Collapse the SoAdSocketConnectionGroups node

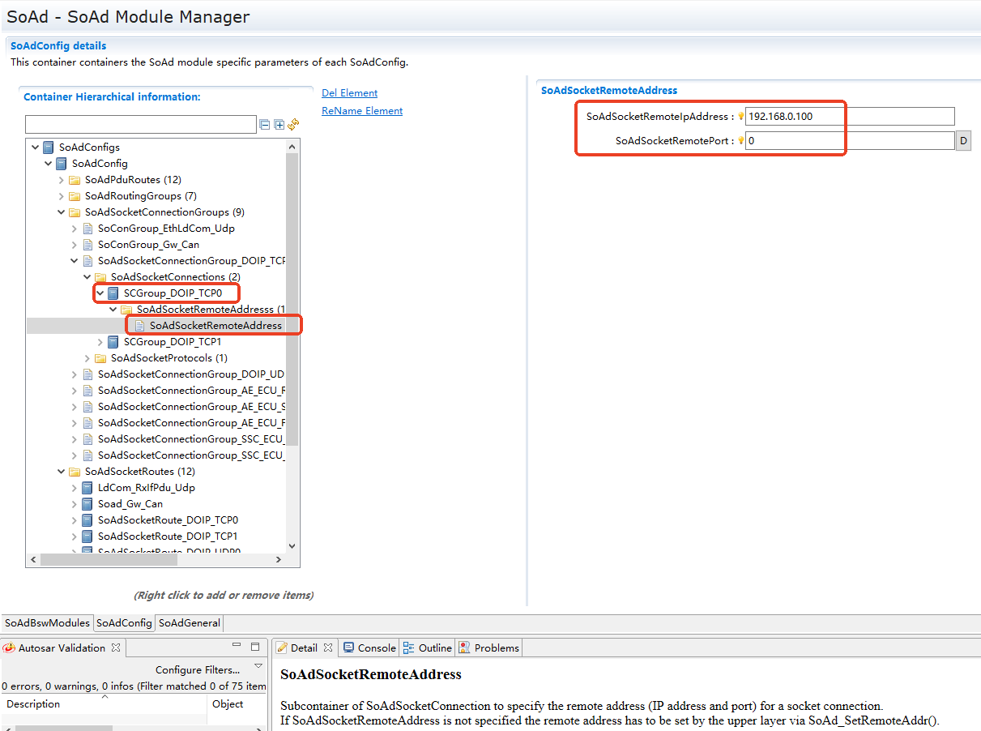click(62, 212)
